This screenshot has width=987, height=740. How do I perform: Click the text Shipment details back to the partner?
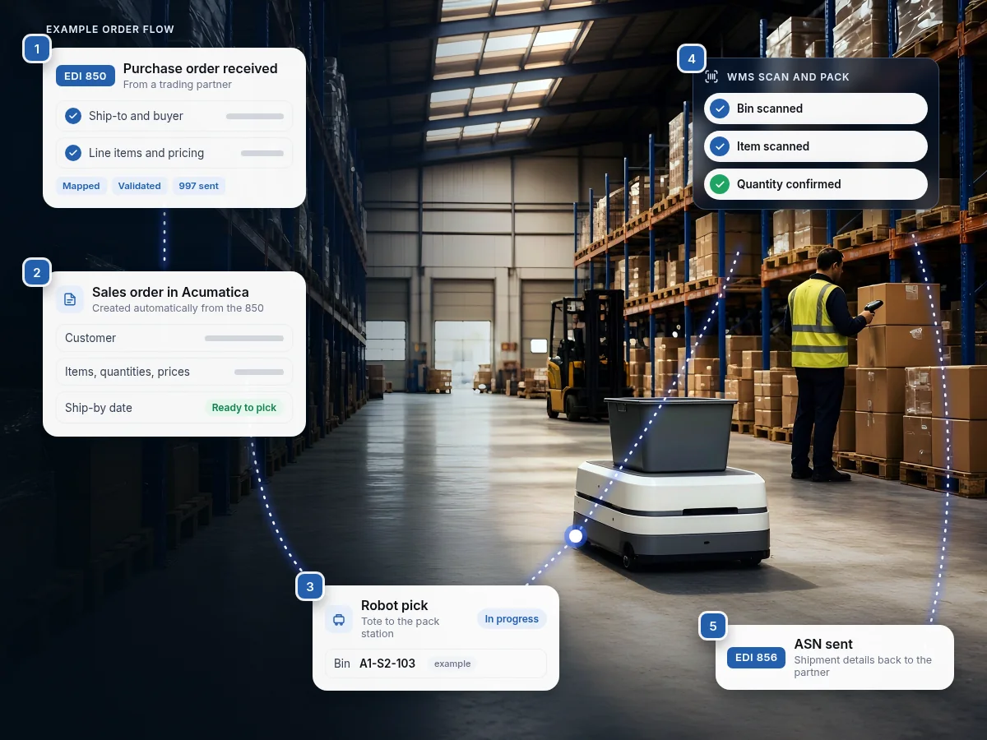863,666
